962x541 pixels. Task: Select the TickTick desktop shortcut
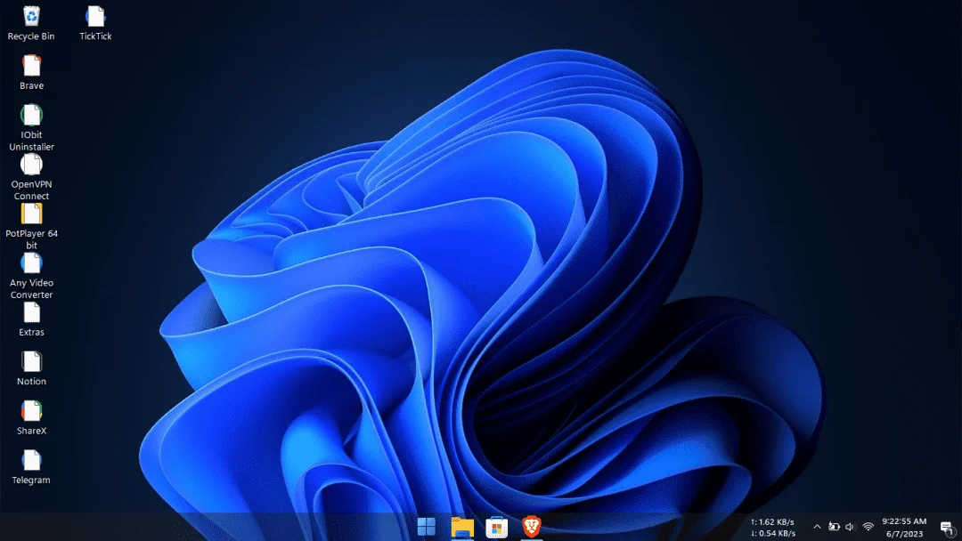tap(95, 23)
